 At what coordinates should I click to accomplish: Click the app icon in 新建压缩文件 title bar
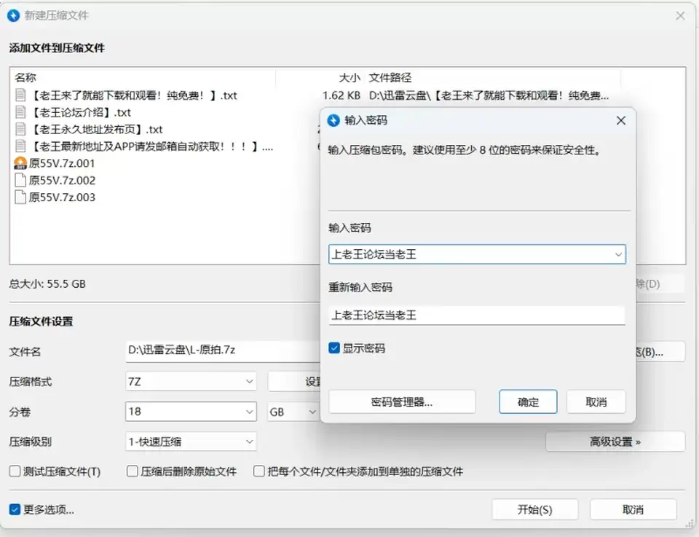coord(13,15)
